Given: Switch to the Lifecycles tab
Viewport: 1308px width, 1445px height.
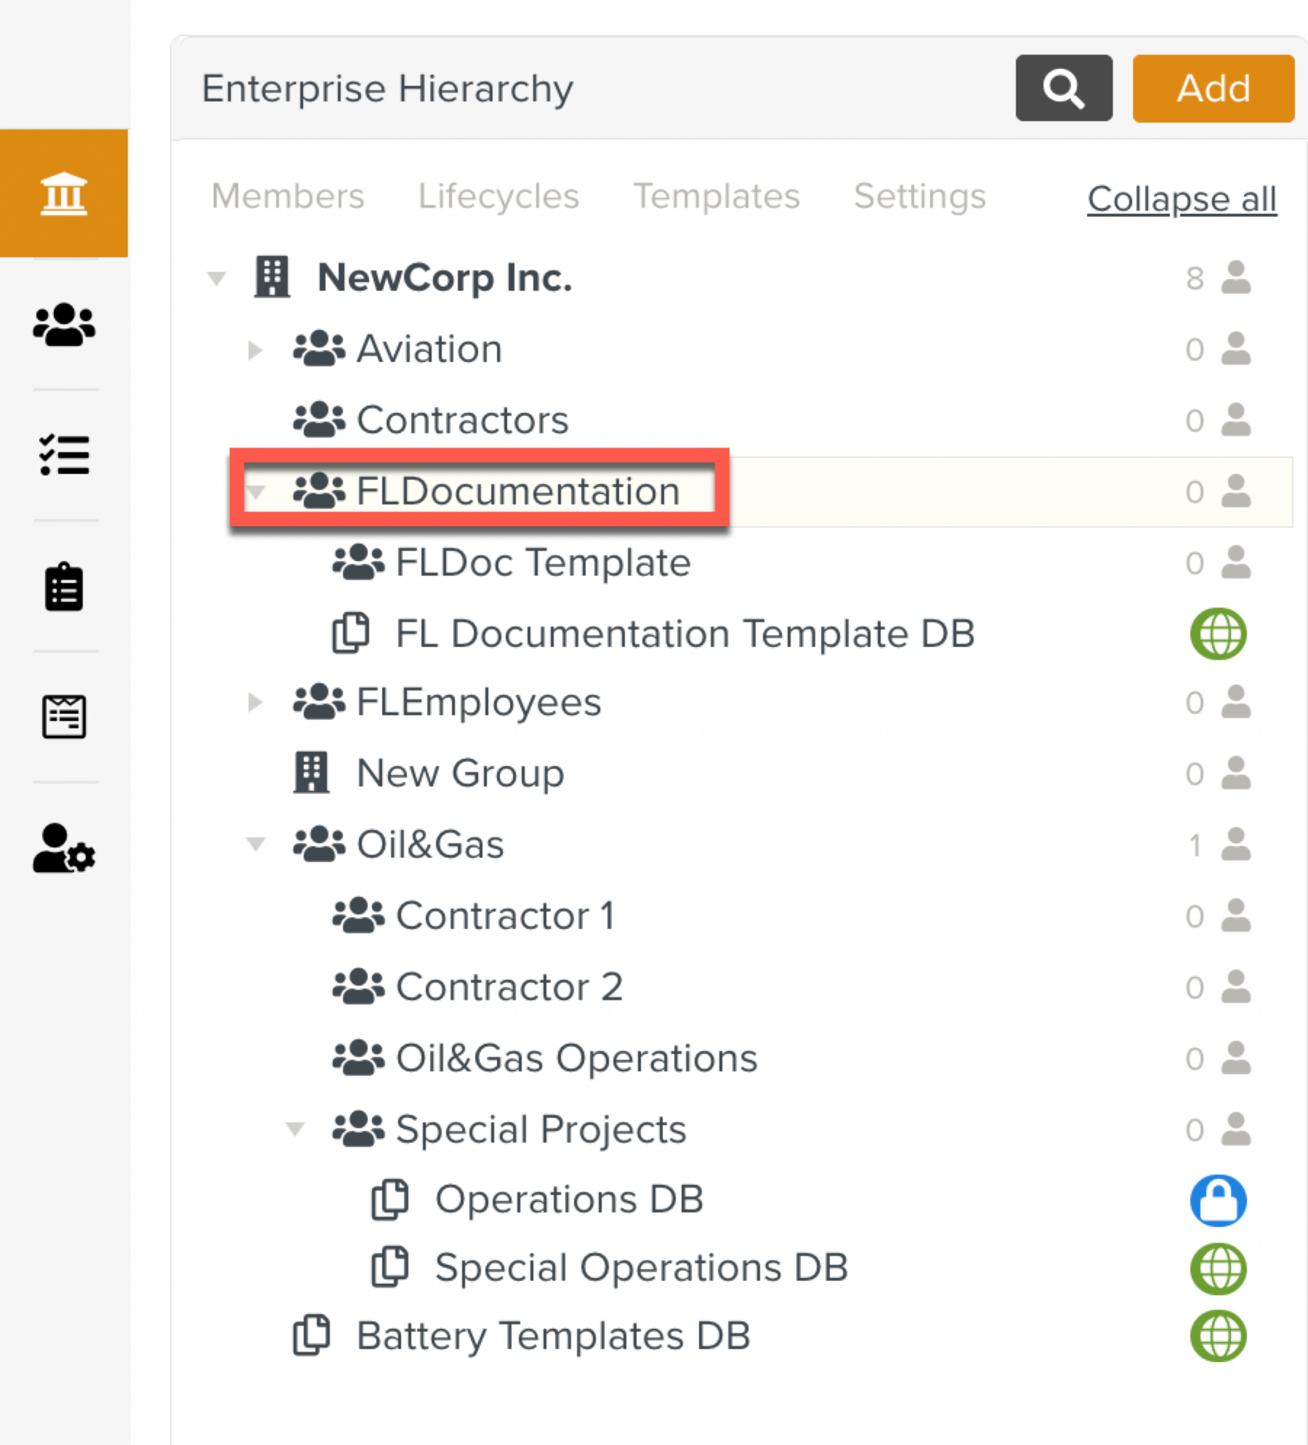Looking at the screenshot, I should coord(498,196).
